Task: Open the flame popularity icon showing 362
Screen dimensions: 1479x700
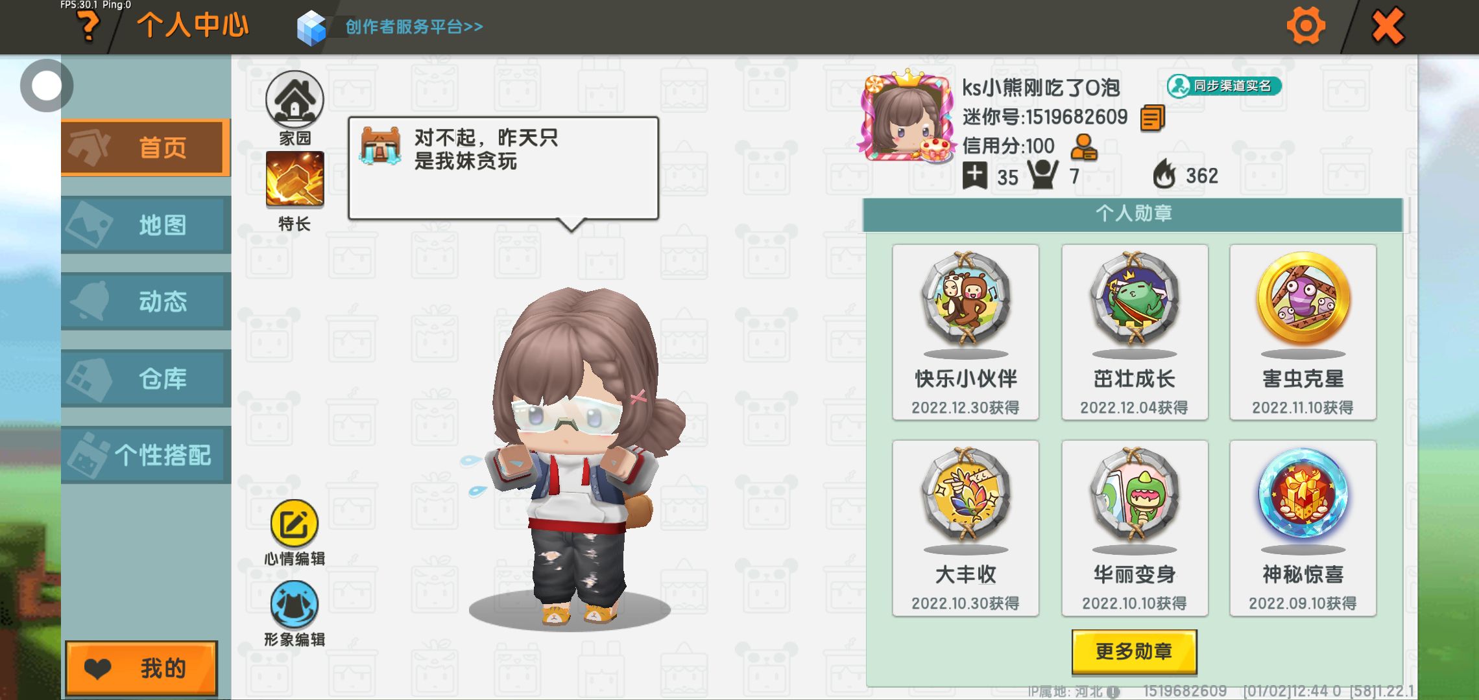Action: [x=1164, y=174]
